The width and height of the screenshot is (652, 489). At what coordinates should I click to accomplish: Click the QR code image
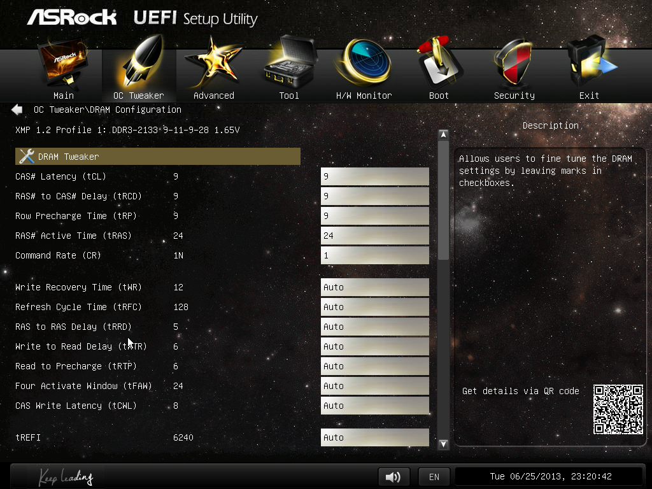tap(618, 409)
